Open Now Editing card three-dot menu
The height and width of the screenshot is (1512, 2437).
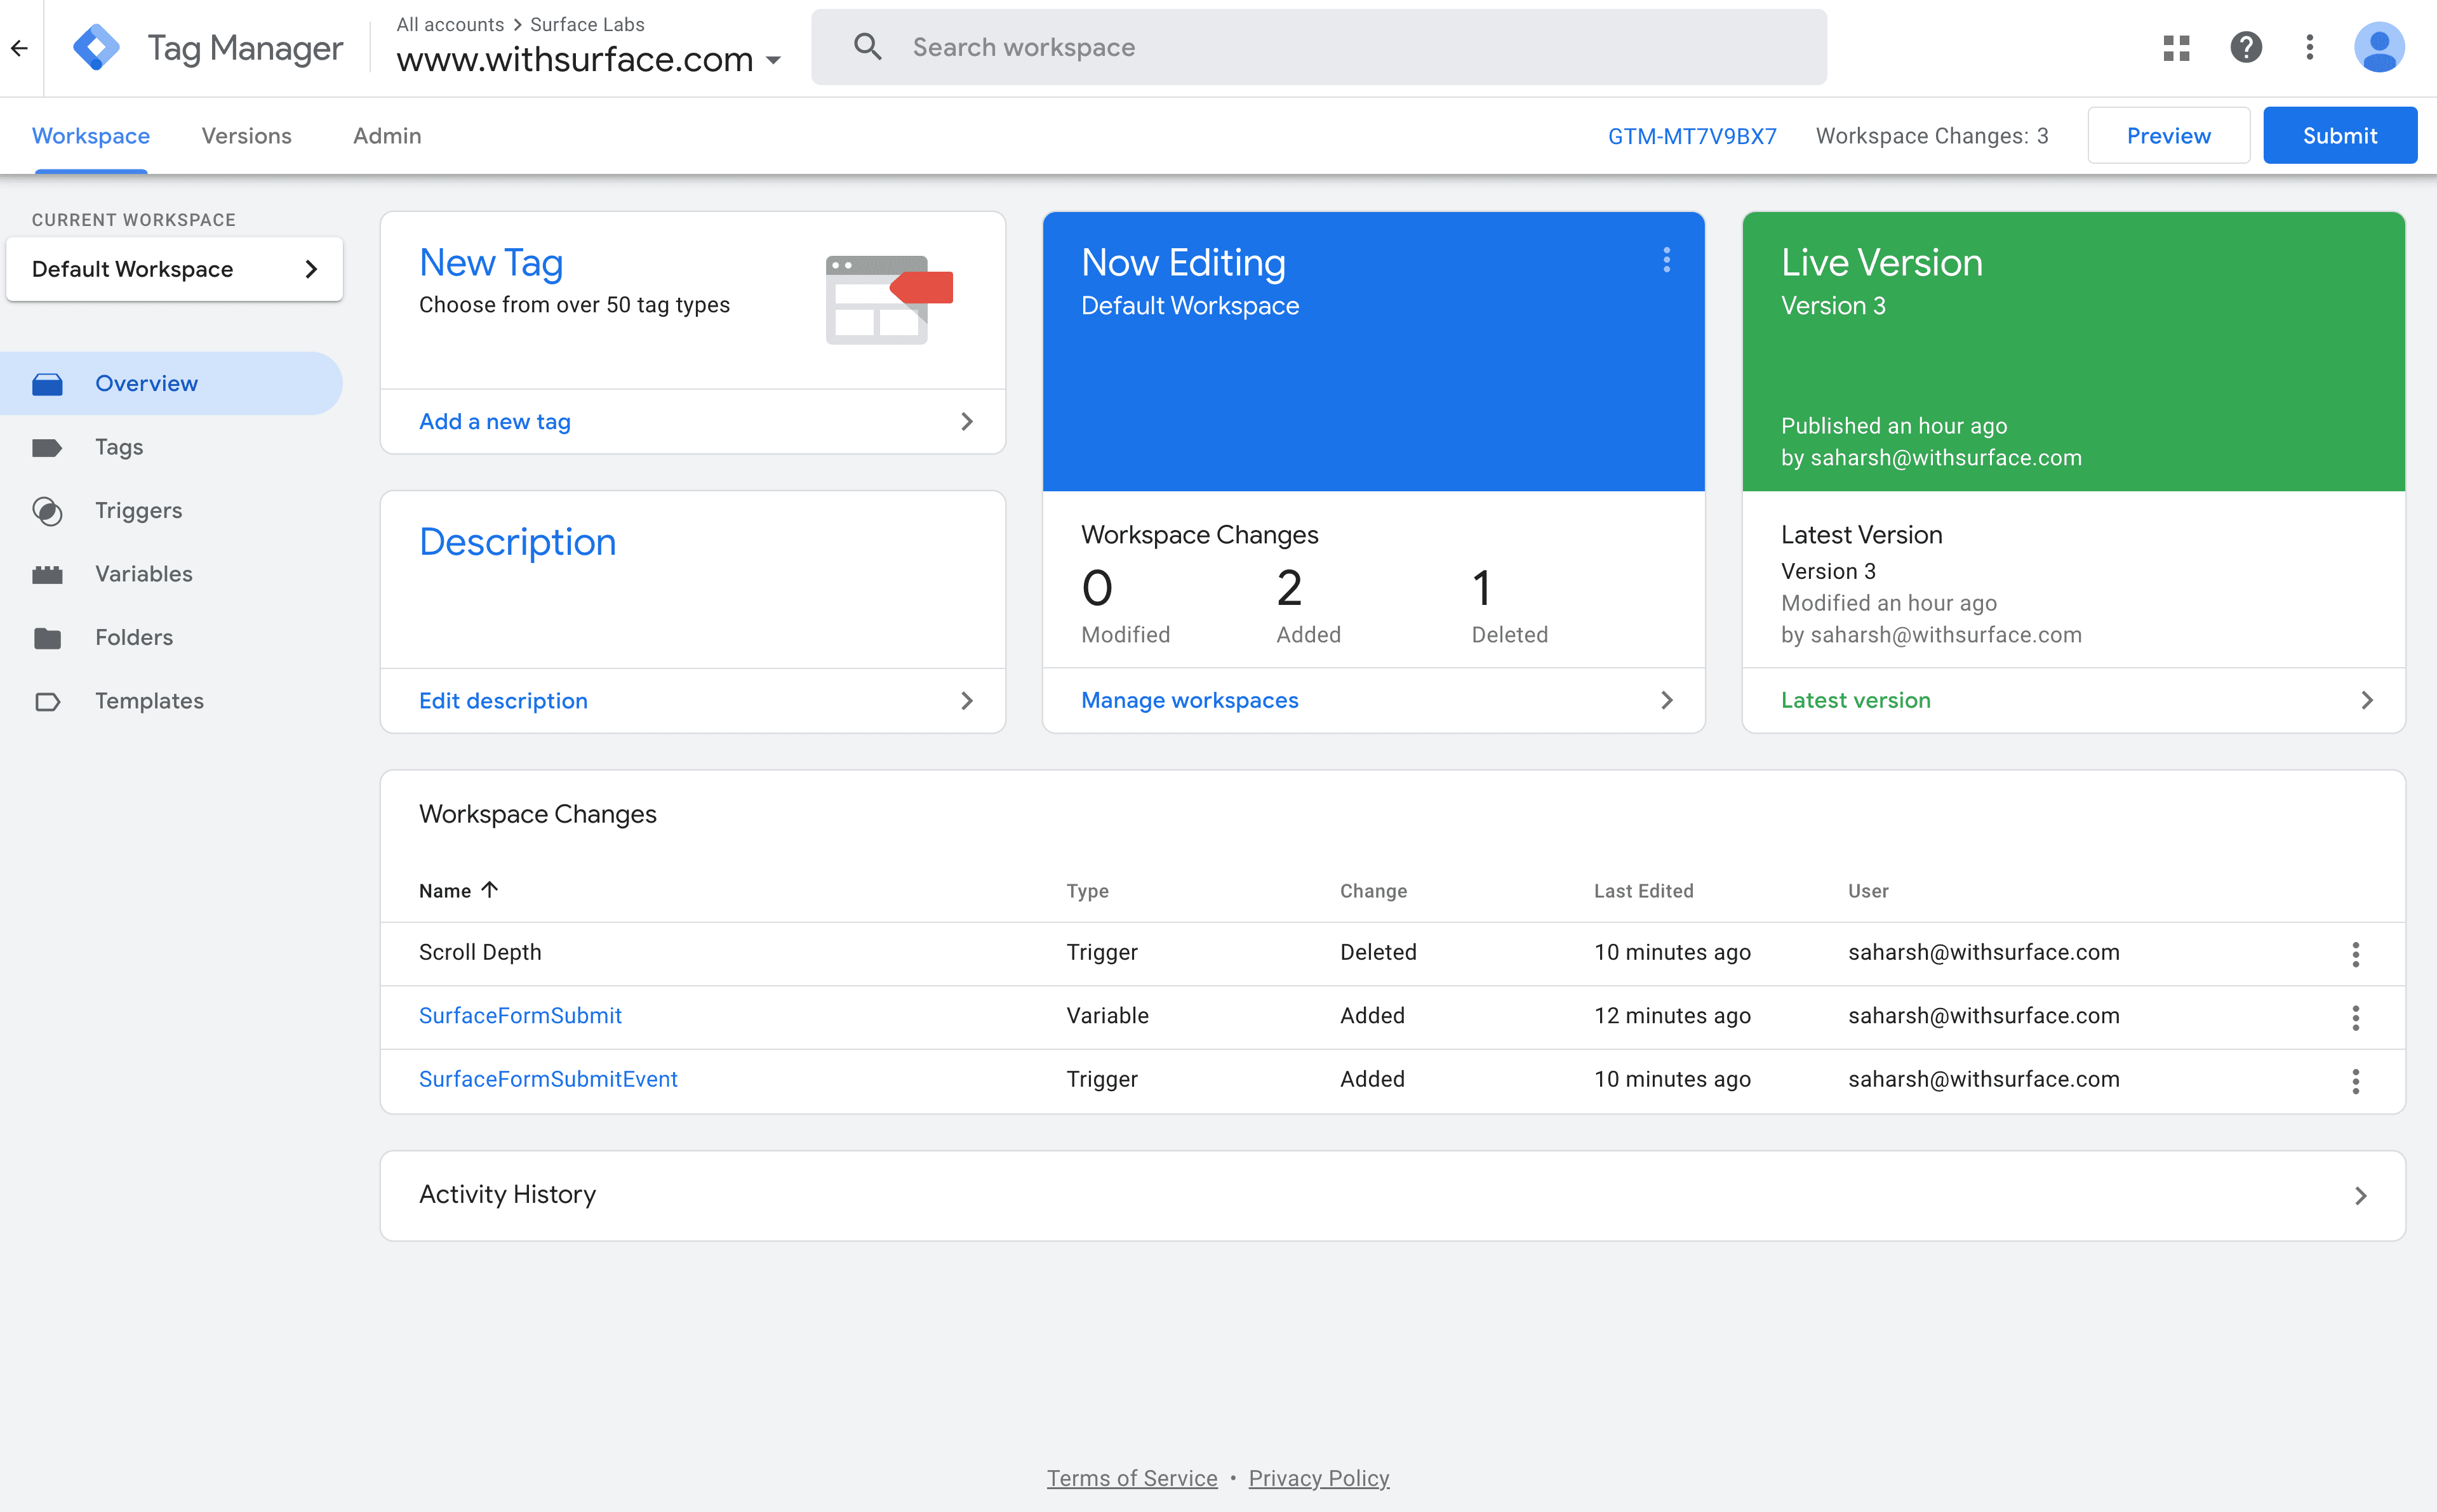pyautogui.click(x=1666, y=260)
